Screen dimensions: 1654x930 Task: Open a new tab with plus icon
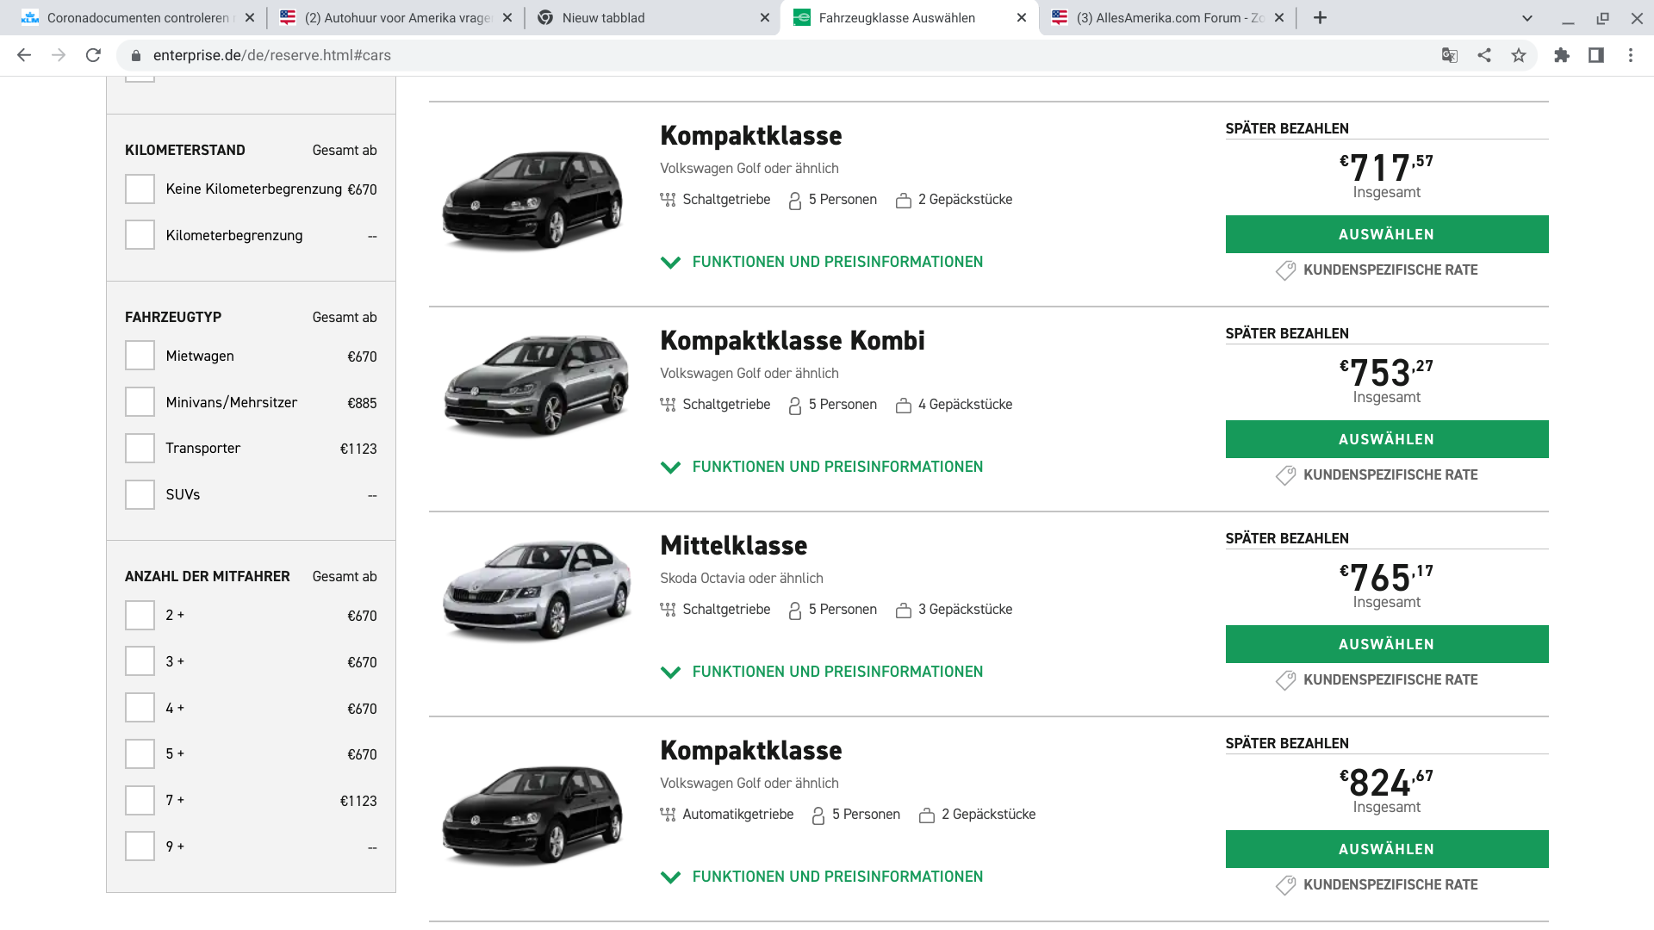[x=1320, y=17]
